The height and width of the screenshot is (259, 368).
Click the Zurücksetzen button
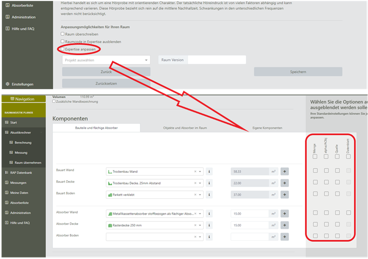click(x=106, y=83)
